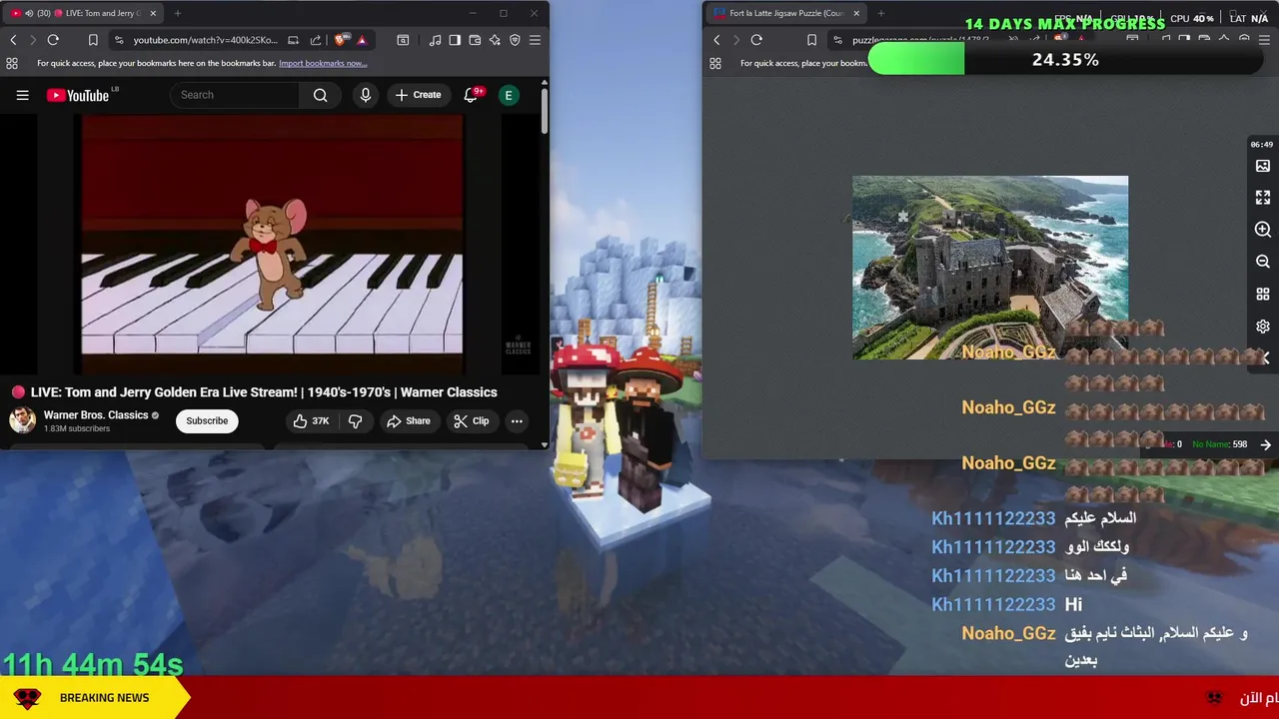Screen dimensions: 1279x719
Task: Start voice search with the microphone icon
Action: point(366,95)
